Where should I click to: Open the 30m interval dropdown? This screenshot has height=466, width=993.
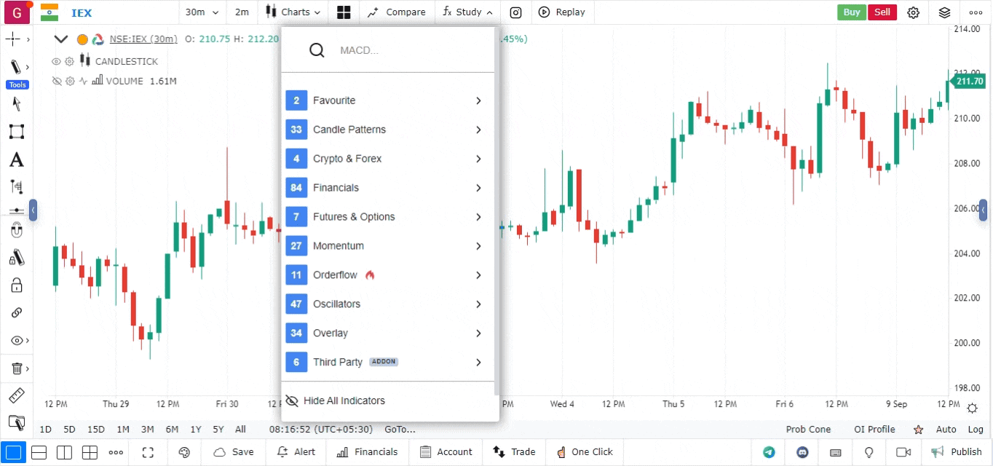coord(202,12)
